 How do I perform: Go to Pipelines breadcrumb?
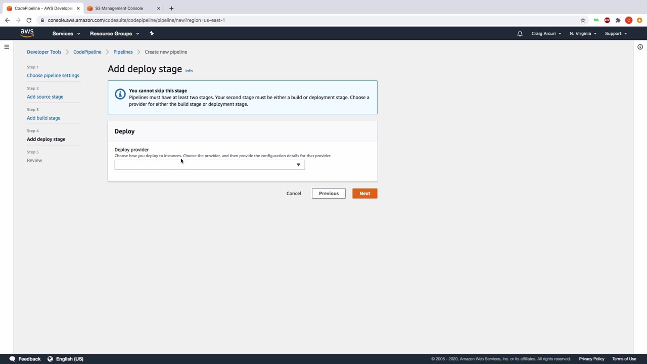(x=123, y=52)
